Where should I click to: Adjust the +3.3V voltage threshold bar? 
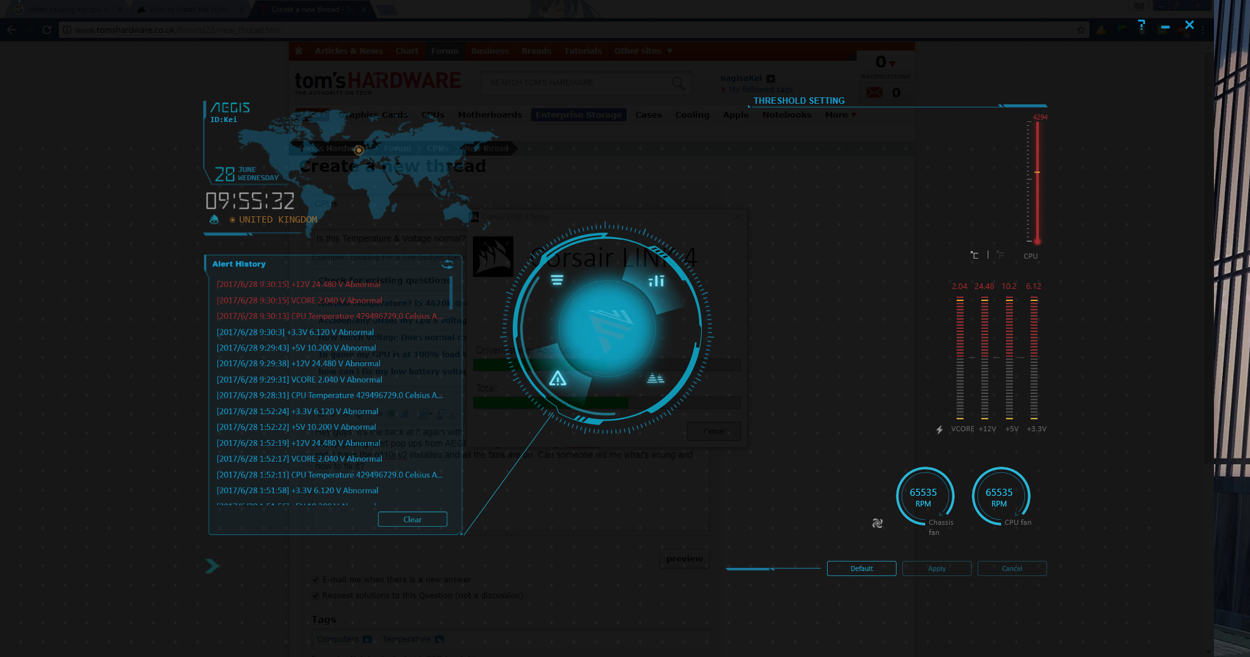[x=1034, y=358]
